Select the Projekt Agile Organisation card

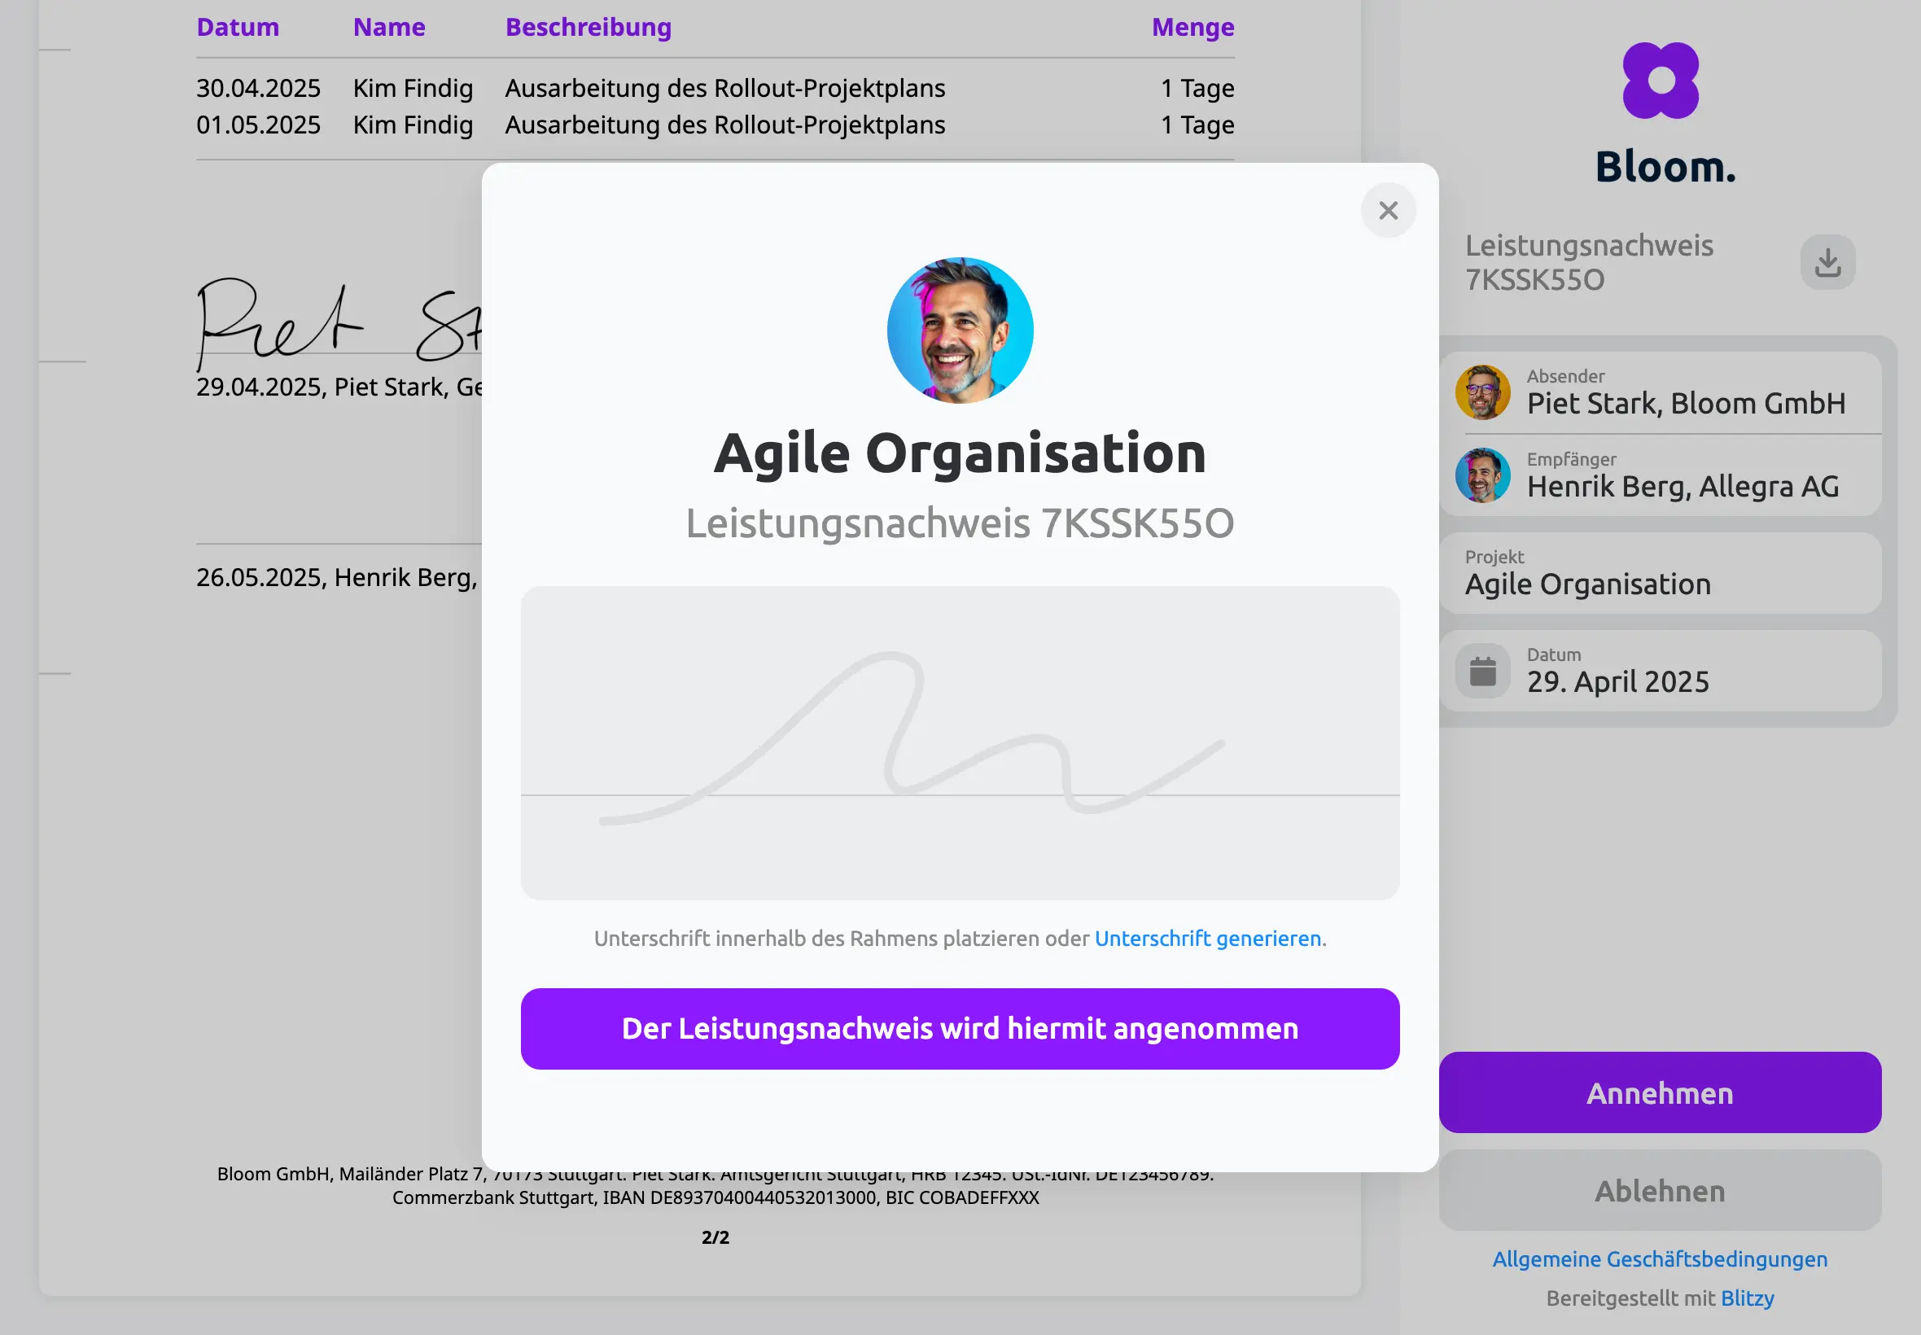[1659, 574]
